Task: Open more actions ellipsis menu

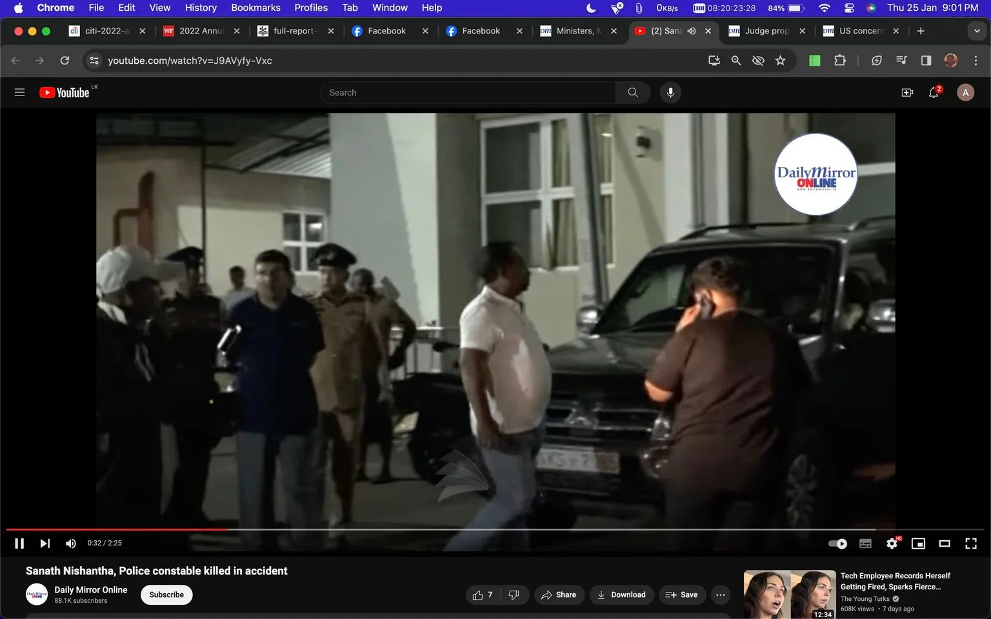Action: 721,594
